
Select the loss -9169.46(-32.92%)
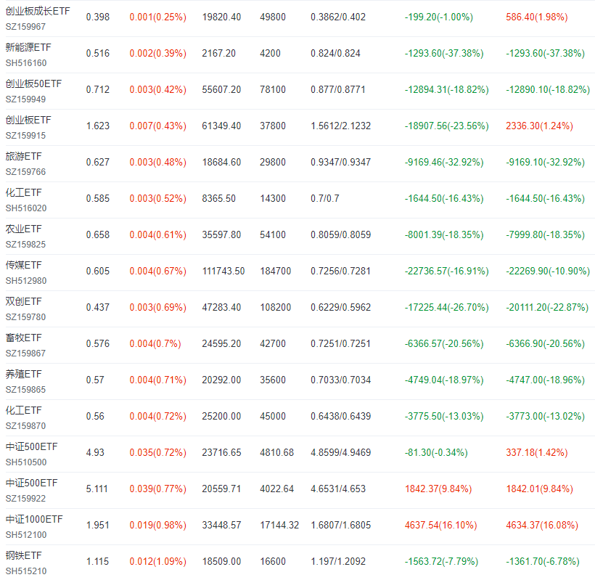(444, 163)
